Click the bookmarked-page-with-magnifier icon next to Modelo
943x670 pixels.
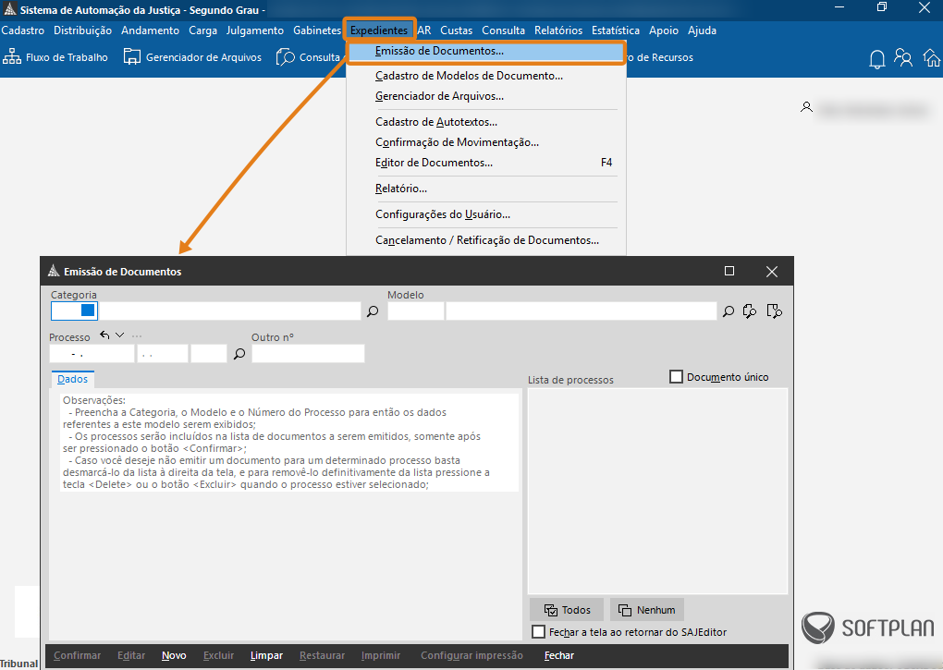tap(774, 311)
